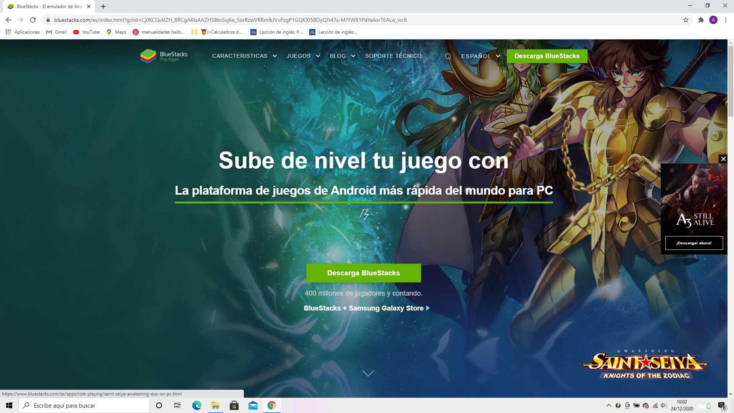Select the SOPORTE TÉCNICO menu item
The image size is (734, 413).
coord(393,56)
